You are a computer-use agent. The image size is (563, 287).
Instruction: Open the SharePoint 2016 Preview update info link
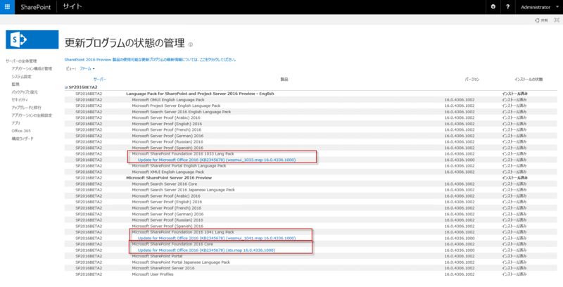[150, 60]
